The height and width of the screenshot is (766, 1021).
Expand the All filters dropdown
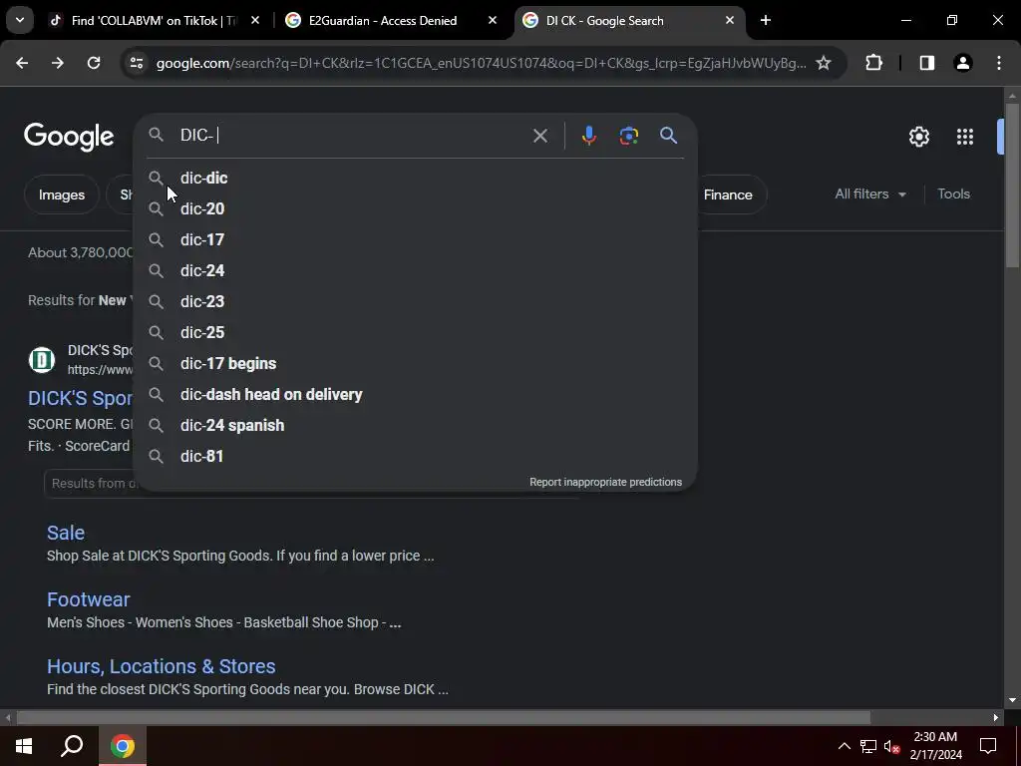click(x=869, y=194)
